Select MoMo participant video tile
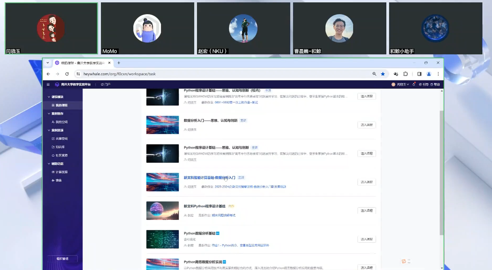The image size is (492, 270). pyautogui.click(x=148, y=29)
